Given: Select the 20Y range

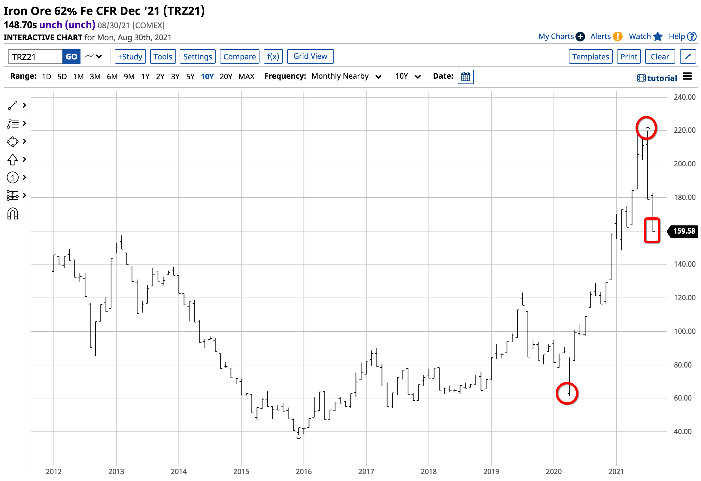Looking at the screenshot, I should 226,77.
